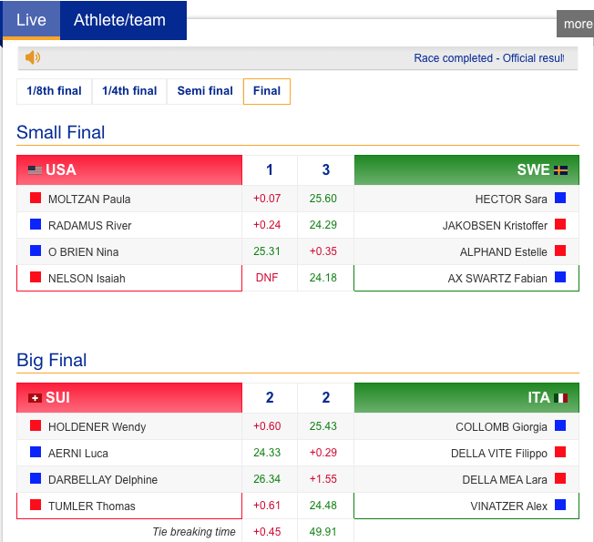Click red course marker beside DELLA MEA Lara

[x=560, y=479]
